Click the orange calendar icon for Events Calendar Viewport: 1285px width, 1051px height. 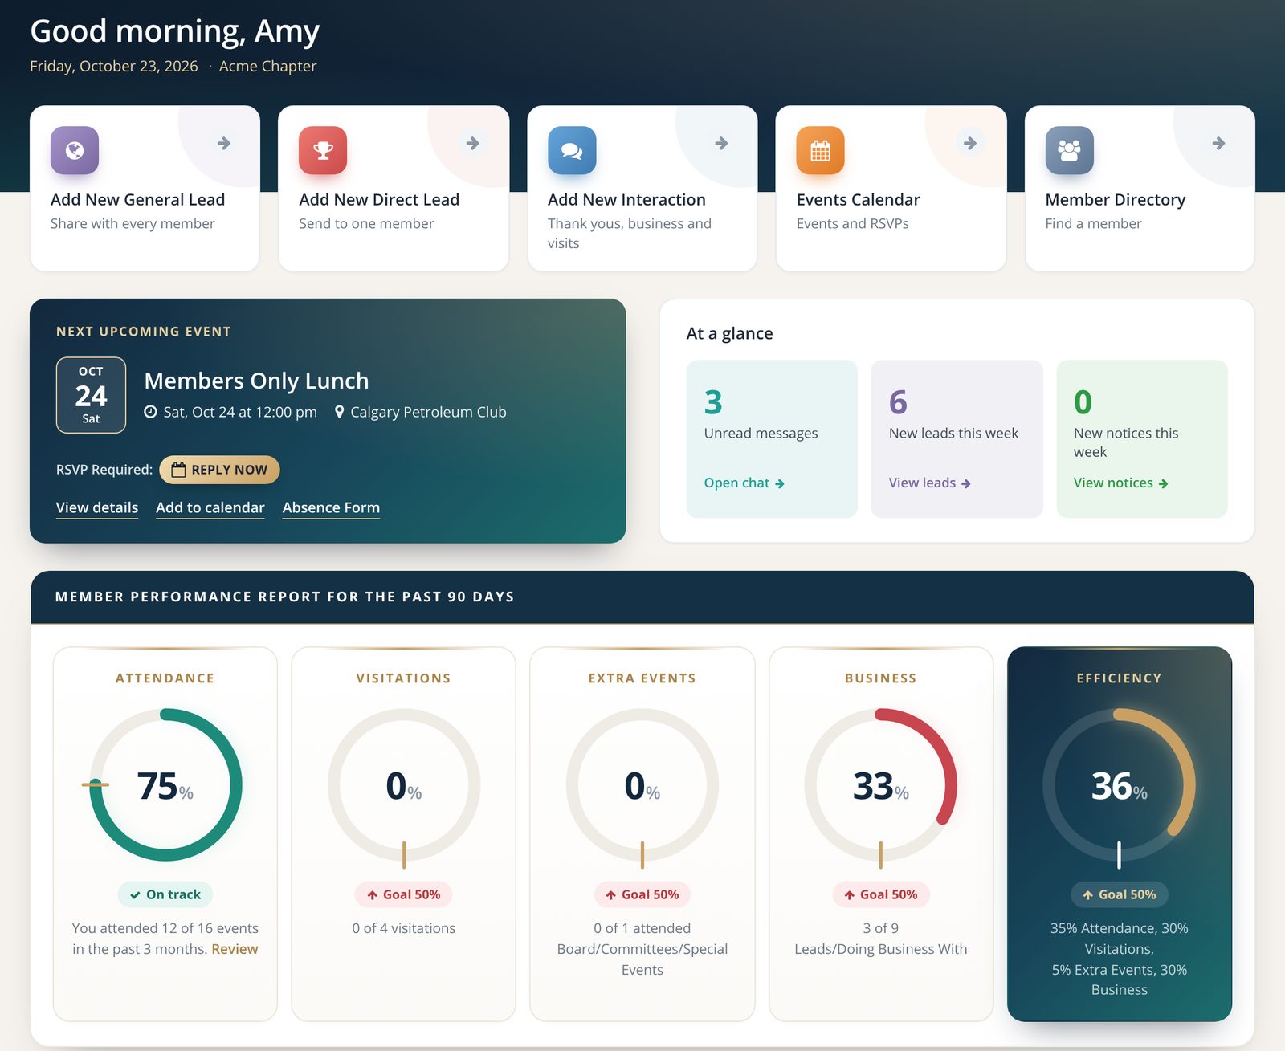pyautogui.click(x=820, y=150)
